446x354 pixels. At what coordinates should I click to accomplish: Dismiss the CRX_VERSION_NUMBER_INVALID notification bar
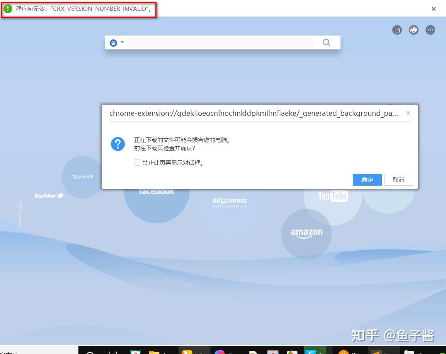pyautogui.click(x=434, y=9)
